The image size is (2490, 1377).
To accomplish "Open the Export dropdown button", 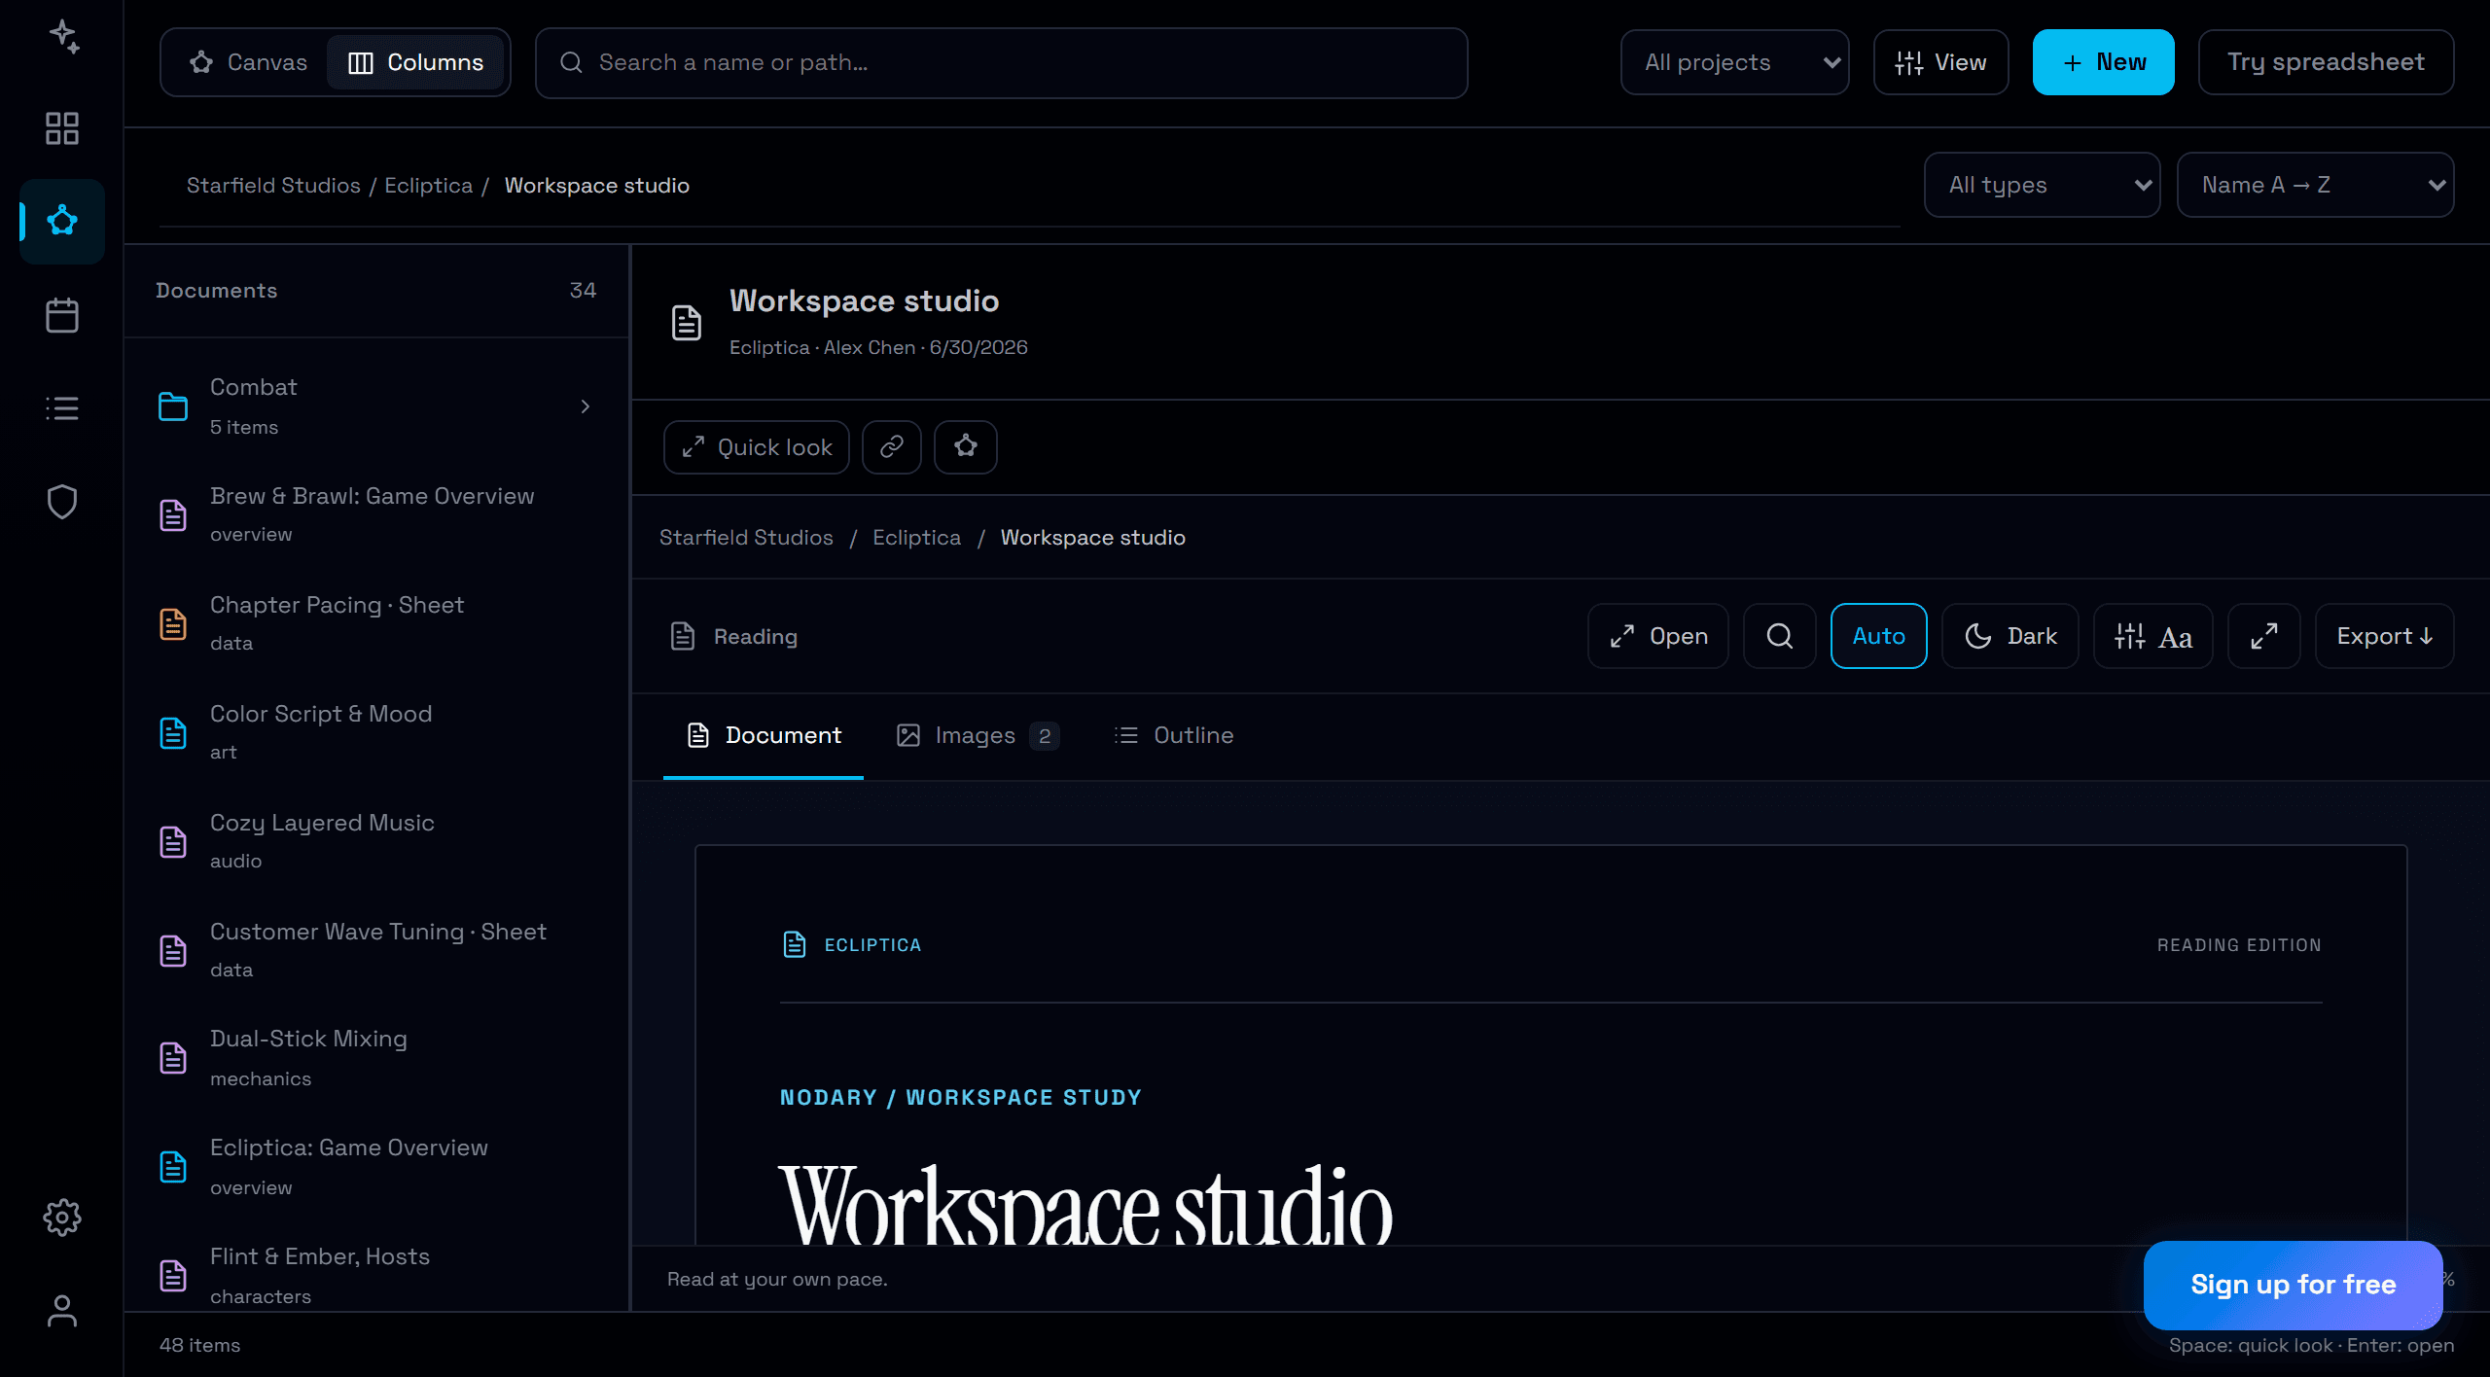I will pyautogui.click(x=2385, y=636).
